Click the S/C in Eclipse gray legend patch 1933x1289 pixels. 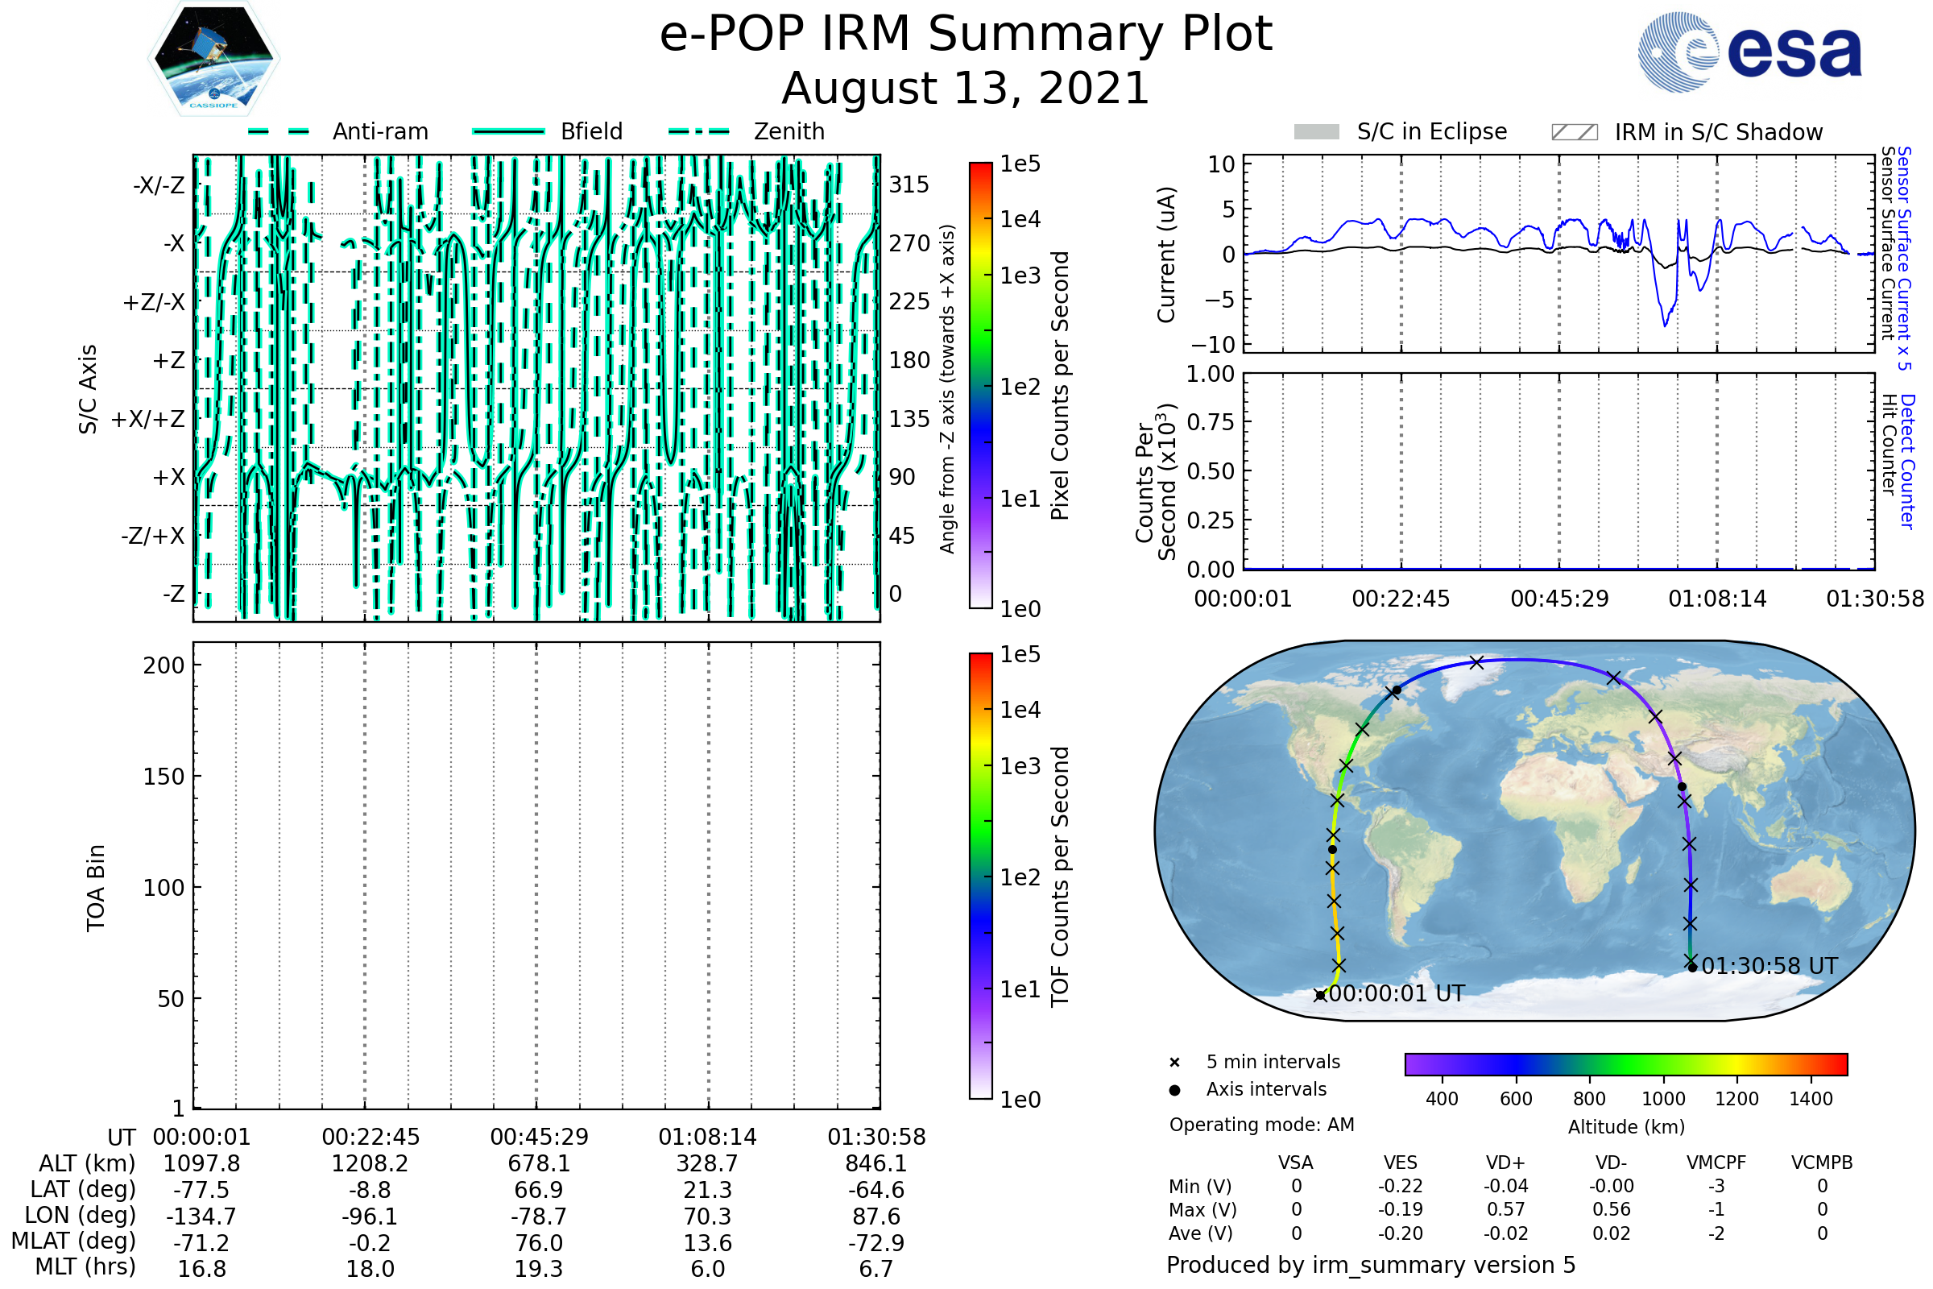coord(1316,132)
